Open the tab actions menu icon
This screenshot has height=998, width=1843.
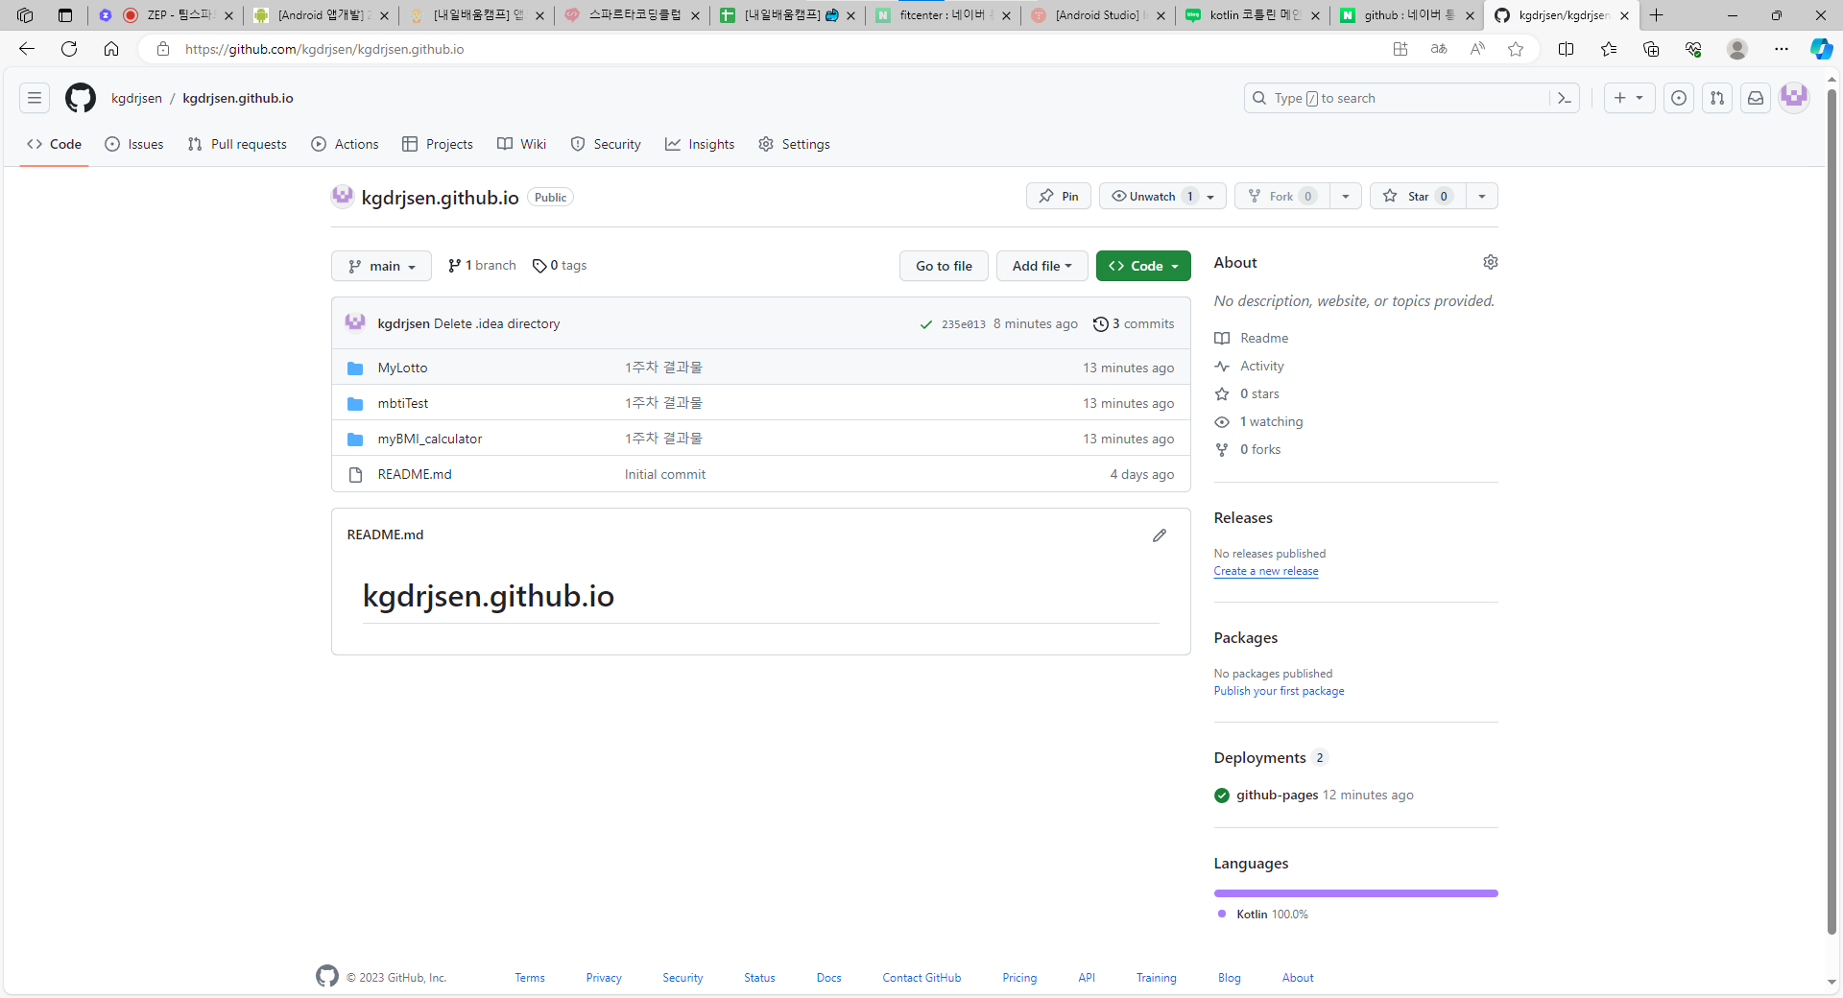pos(65,15)
